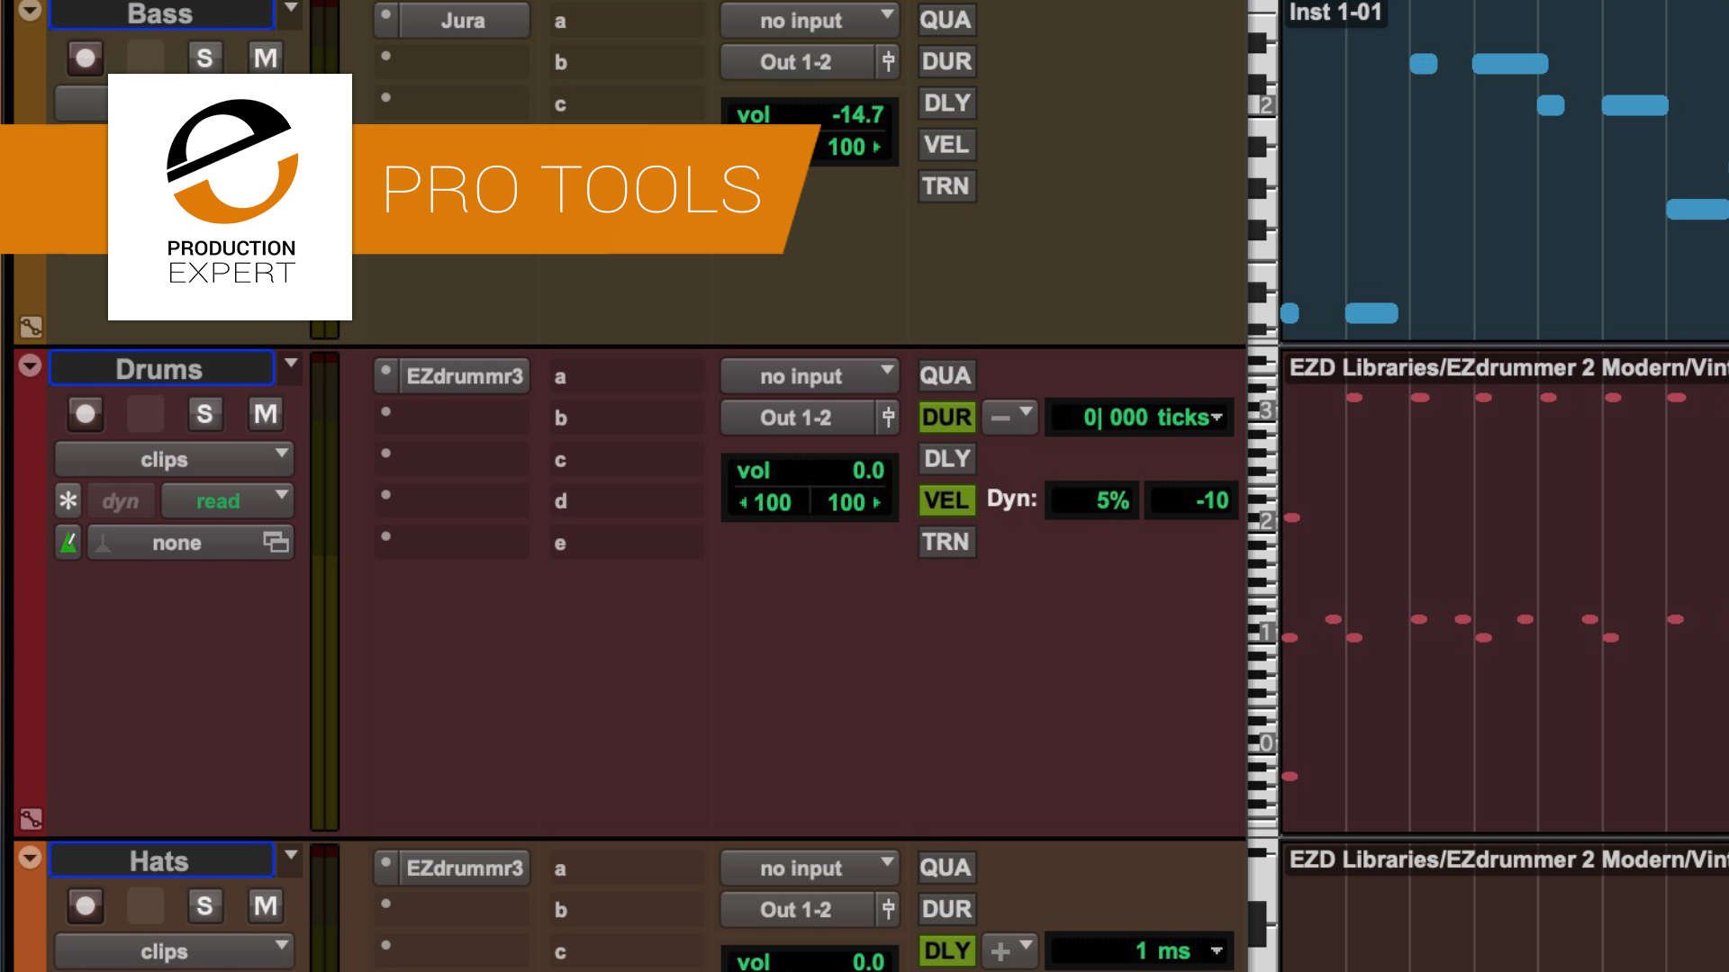Toggle Drums VEL real-time property
Screen dimensions: 1729x972
(946, 500)
